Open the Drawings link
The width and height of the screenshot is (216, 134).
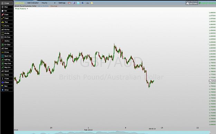54,6
